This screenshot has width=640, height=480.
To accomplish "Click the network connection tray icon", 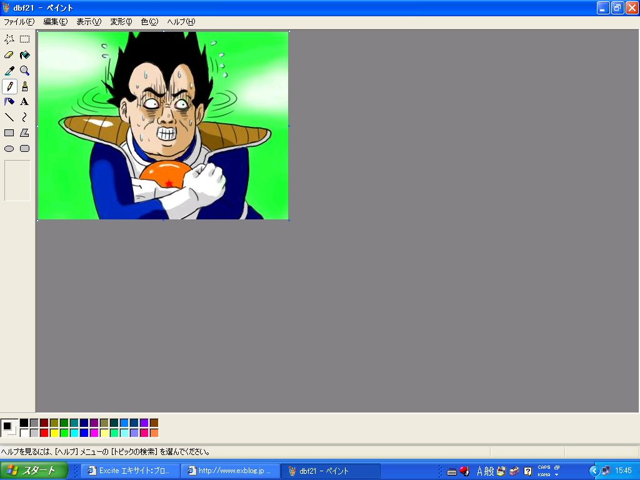I will [x=606, y=471].
